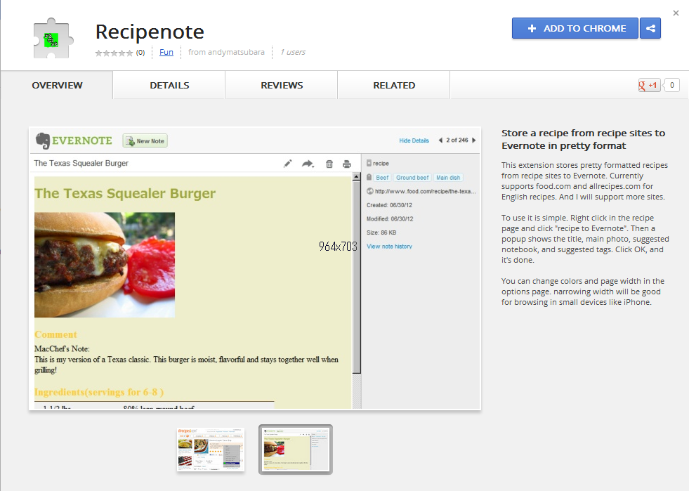Click the green burger title inside note body
The image size is (689, 491).
coord(125,193)
